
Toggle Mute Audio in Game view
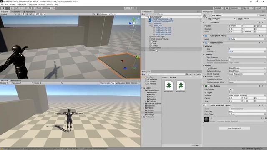[120, 83]
